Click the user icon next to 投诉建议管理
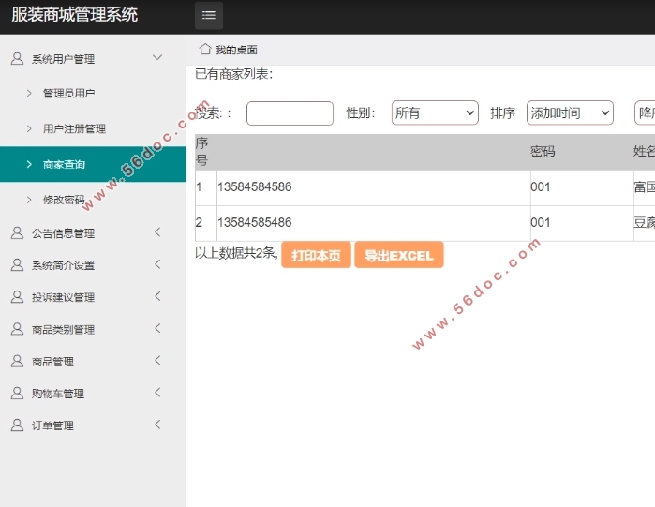655x507 pixels. coord(17,297)
